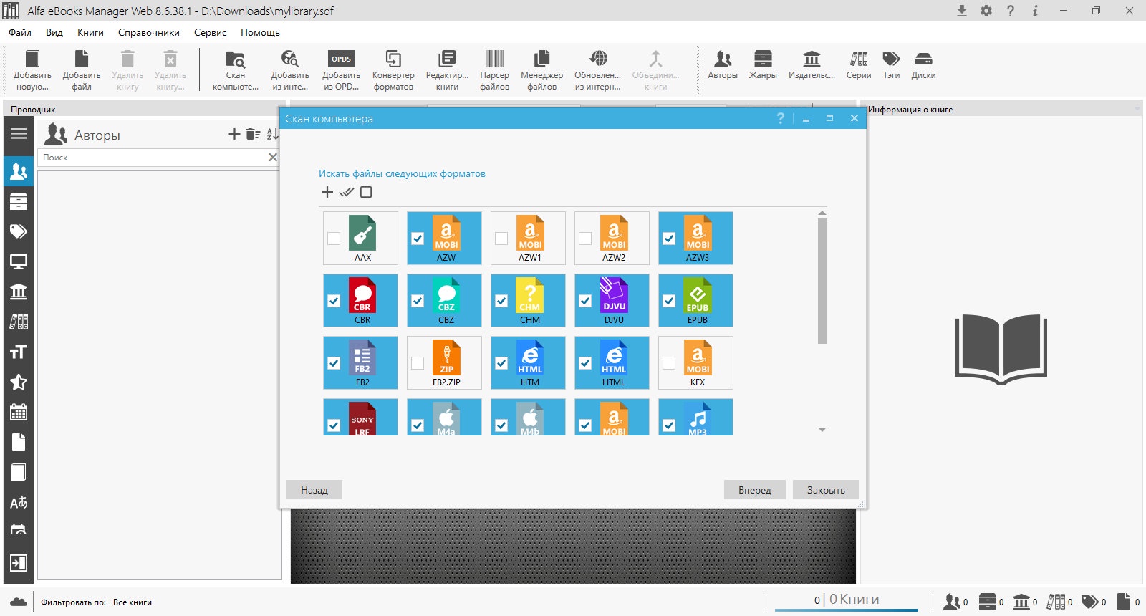The width and height of the screenshot is (1146, 616).
Task: Open the Favorites star sidebar icon
Action: click(19, 382)
